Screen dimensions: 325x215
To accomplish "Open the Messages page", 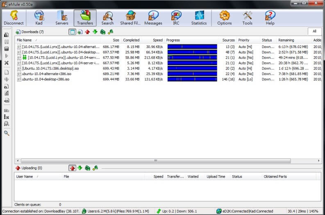I will (153, 18).
